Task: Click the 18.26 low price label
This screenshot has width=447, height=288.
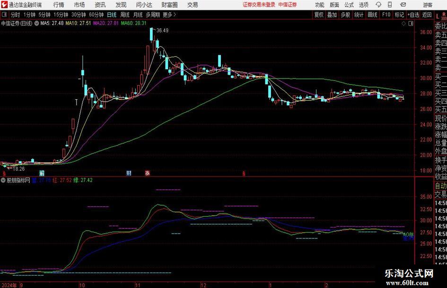Action: (x=19, y=169)
